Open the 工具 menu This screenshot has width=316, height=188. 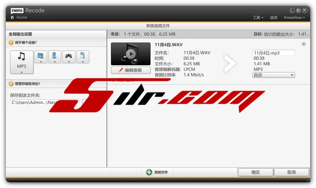pyautogui.click(x=258, y=18)
